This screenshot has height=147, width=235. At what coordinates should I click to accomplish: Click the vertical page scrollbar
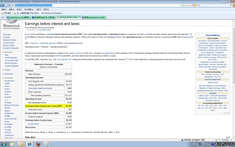click(x=234, y=55)
